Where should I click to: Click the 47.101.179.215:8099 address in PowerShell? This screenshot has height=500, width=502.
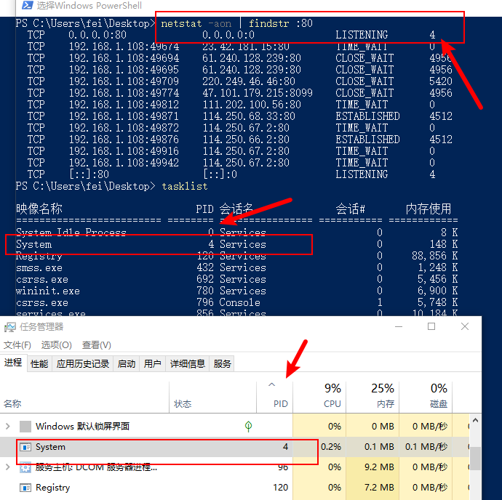click(x=257, y=93)
